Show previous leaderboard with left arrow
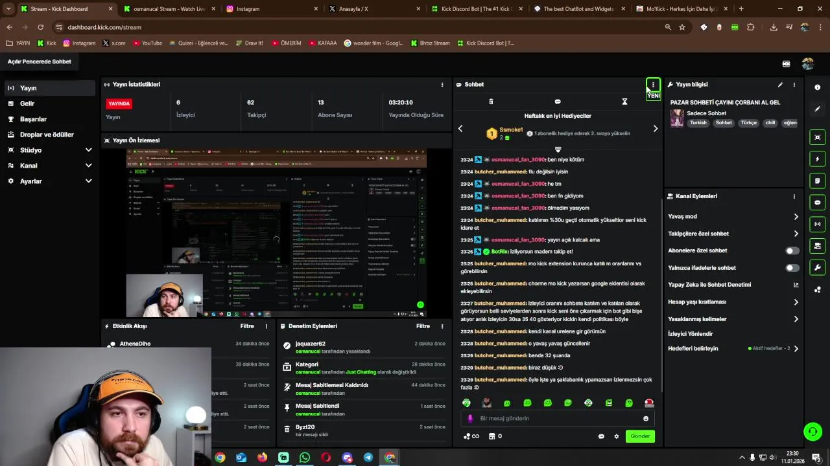 [x=460, y=129]
